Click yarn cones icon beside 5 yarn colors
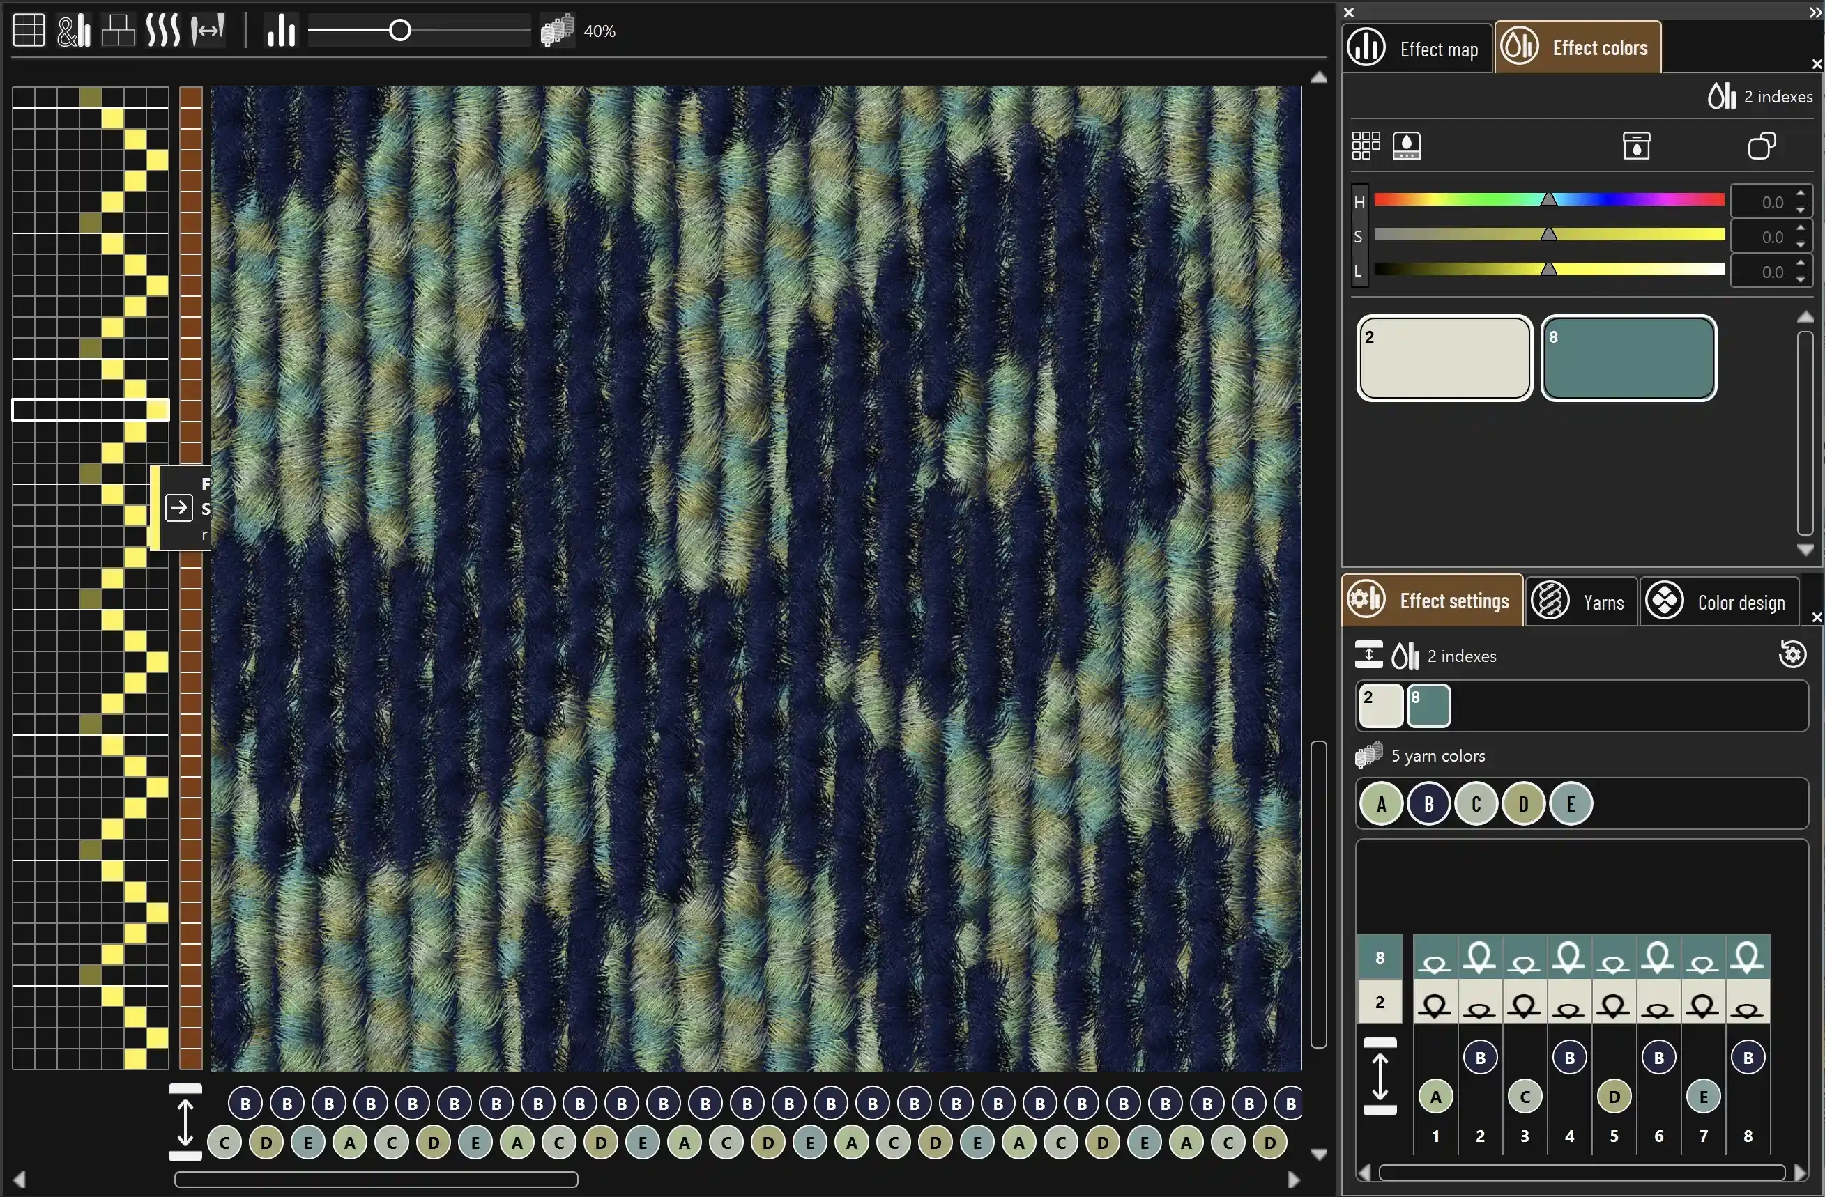The width and height of the screenshot is (1825, 1197). point(1369,754)
